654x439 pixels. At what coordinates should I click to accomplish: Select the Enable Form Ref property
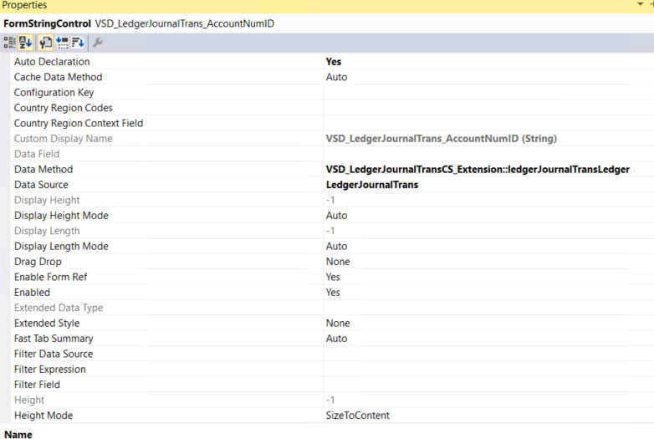click(50, 278)
